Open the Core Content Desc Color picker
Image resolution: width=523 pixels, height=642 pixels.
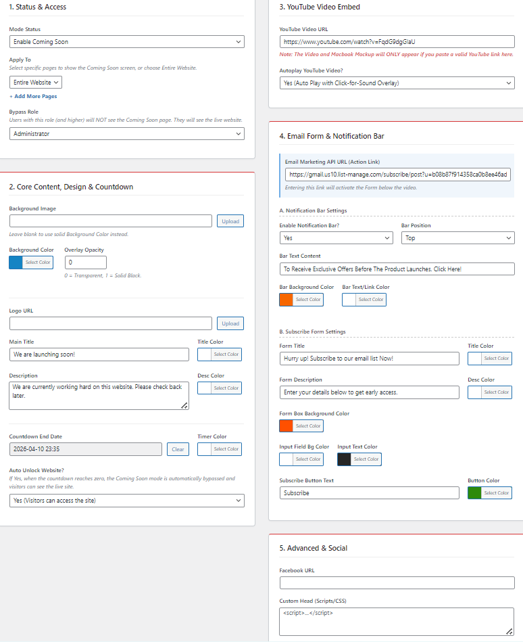click(x=220, y=388)
